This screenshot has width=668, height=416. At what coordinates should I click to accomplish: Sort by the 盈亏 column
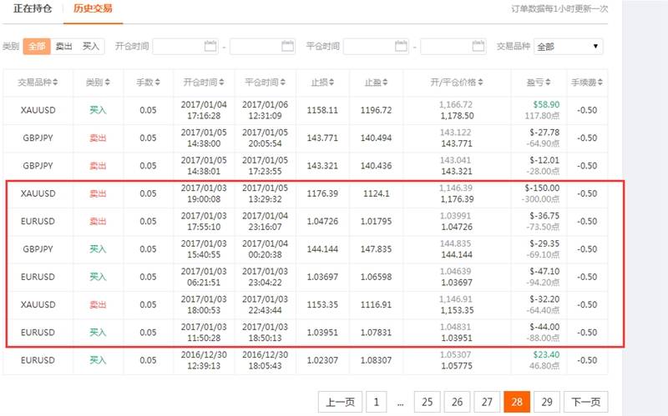[539, 83]
